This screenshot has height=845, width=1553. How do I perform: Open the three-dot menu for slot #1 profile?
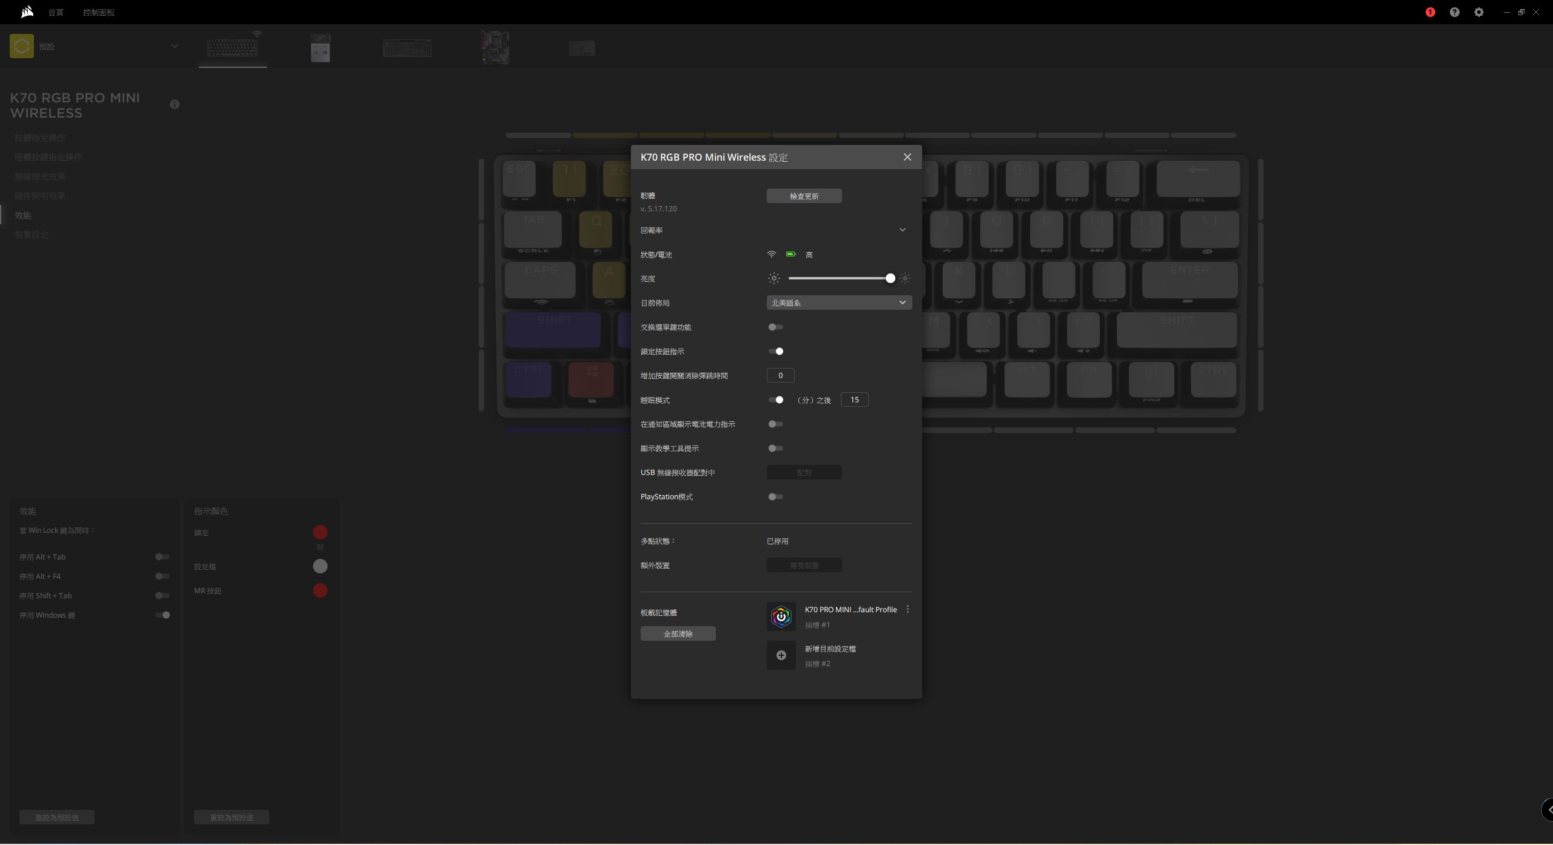[x=907, y=609]
